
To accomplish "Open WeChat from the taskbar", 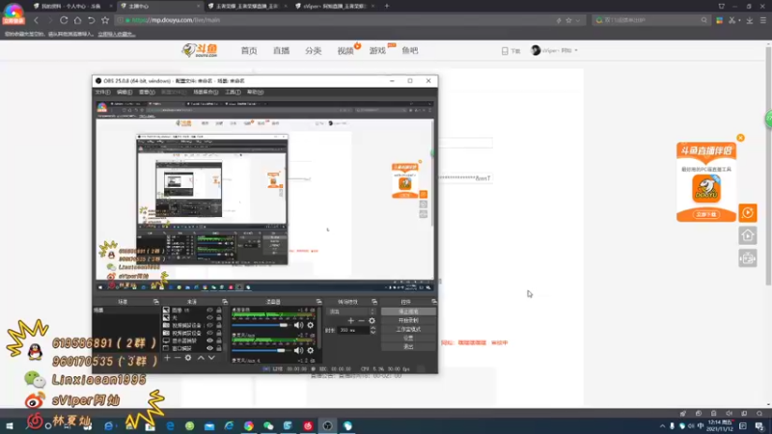I will [268, 425].
